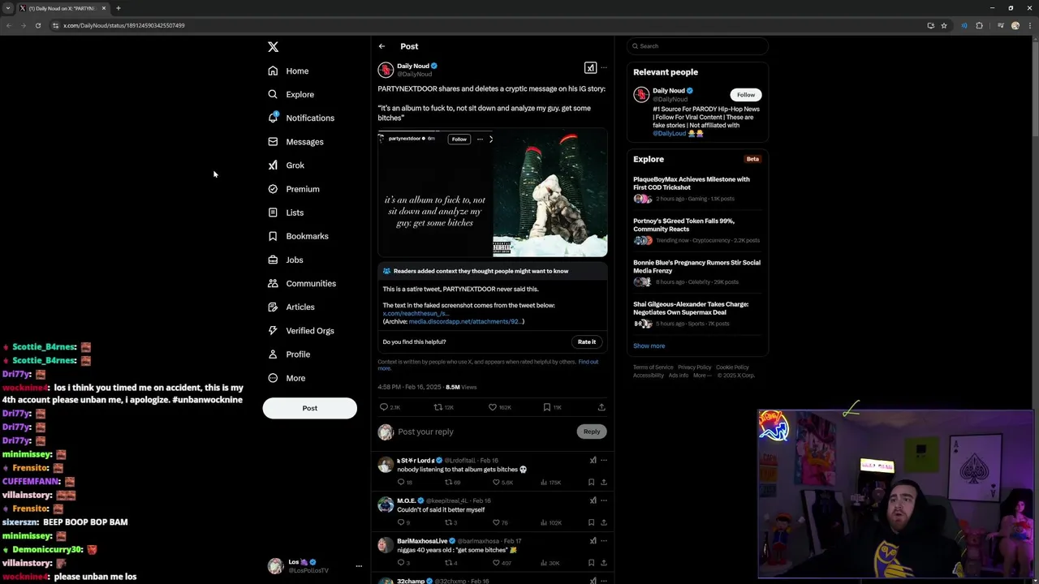Click the Grok icon on M.O.E.'s reply
This screenshot has height=584, width=1039.
point(593,500)
